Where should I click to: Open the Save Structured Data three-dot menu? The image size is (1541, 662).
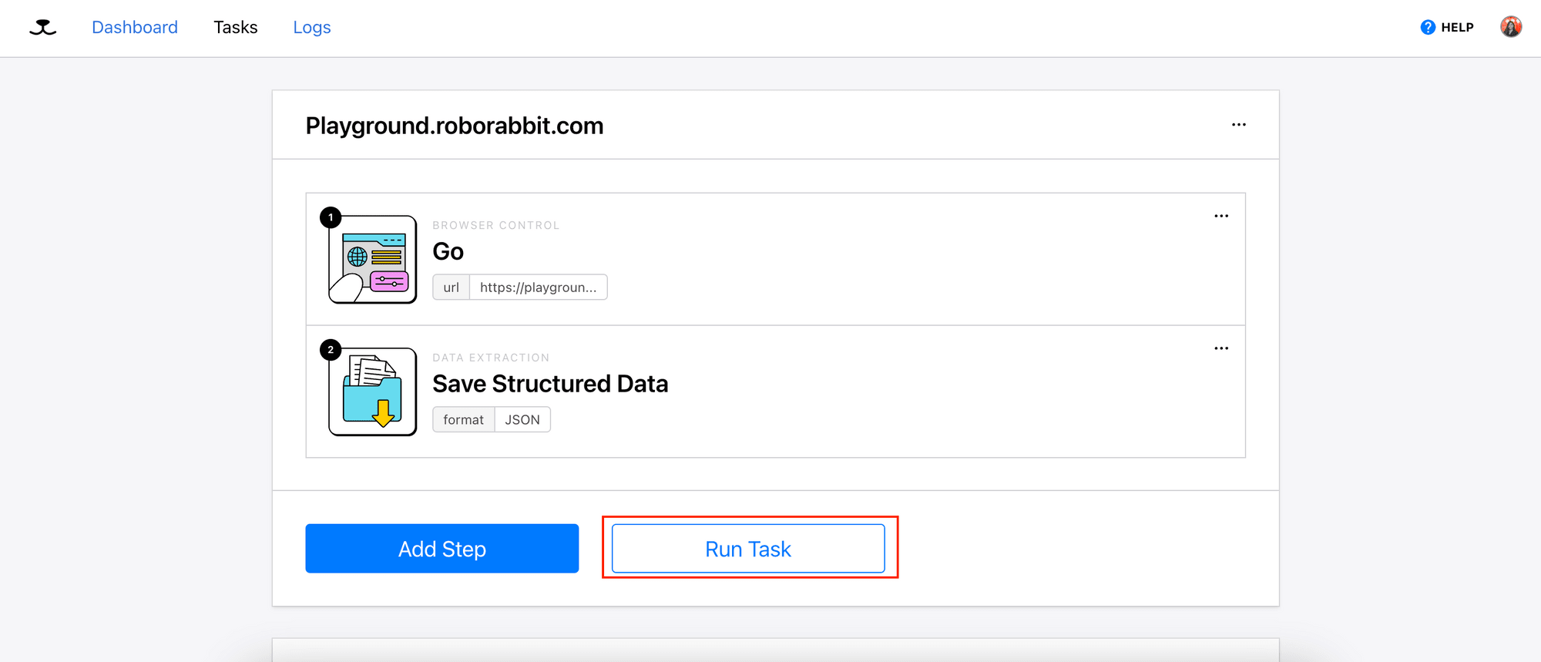[1221, 348]
